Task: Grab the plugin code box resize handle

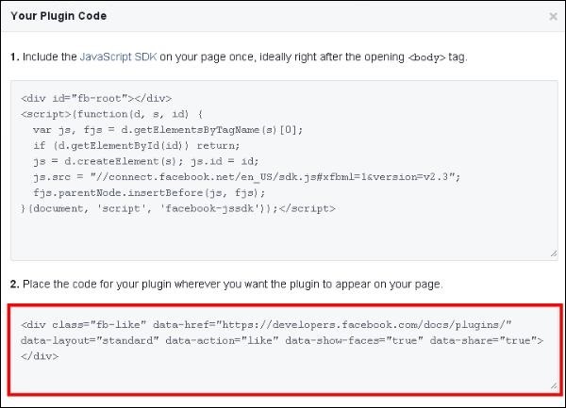Action: (x=553, y=385)
